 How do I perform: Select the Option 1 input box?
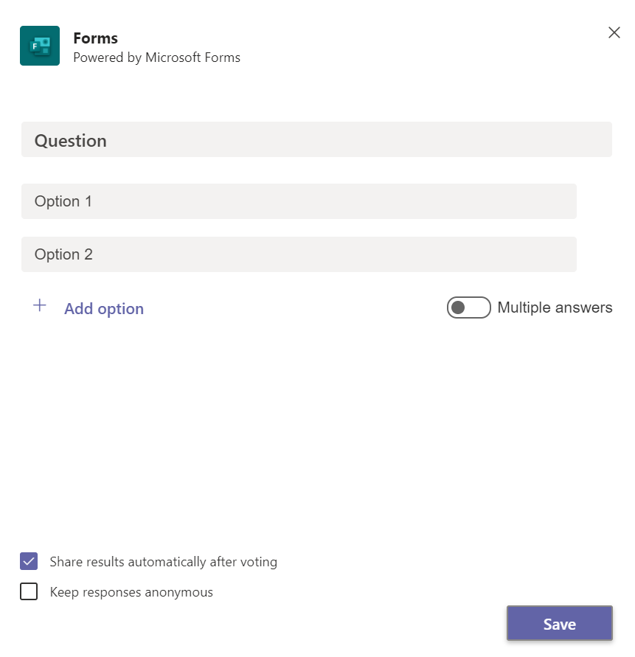click(299, 201)
